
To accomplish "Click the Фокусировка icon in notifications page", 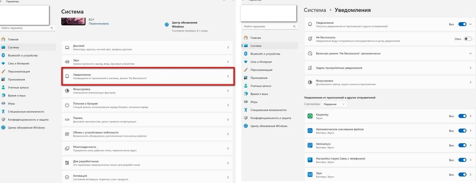I will point(310,82).
